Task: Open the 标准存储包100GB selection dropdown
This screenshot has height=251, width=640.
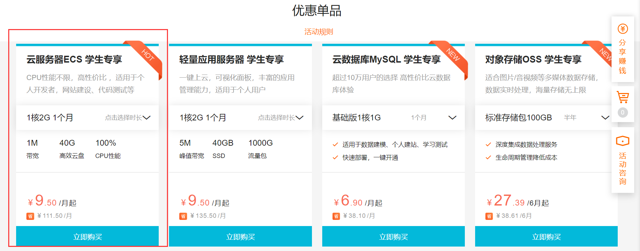Action: (x=546, y=118)
